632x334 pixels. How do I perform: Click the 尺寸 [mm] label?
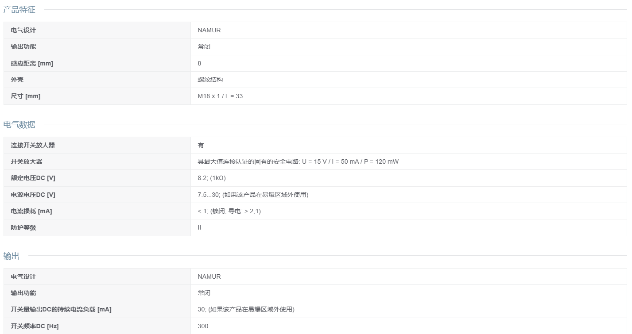[x=26, y=96]
